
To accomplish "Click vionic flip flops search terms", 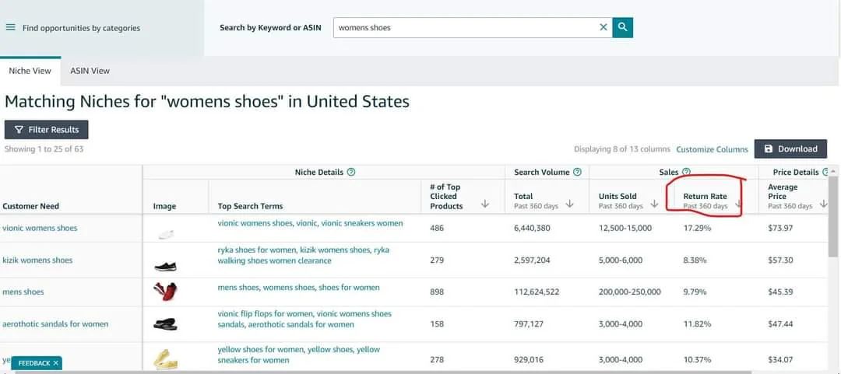I will click(x=304, y=319).
